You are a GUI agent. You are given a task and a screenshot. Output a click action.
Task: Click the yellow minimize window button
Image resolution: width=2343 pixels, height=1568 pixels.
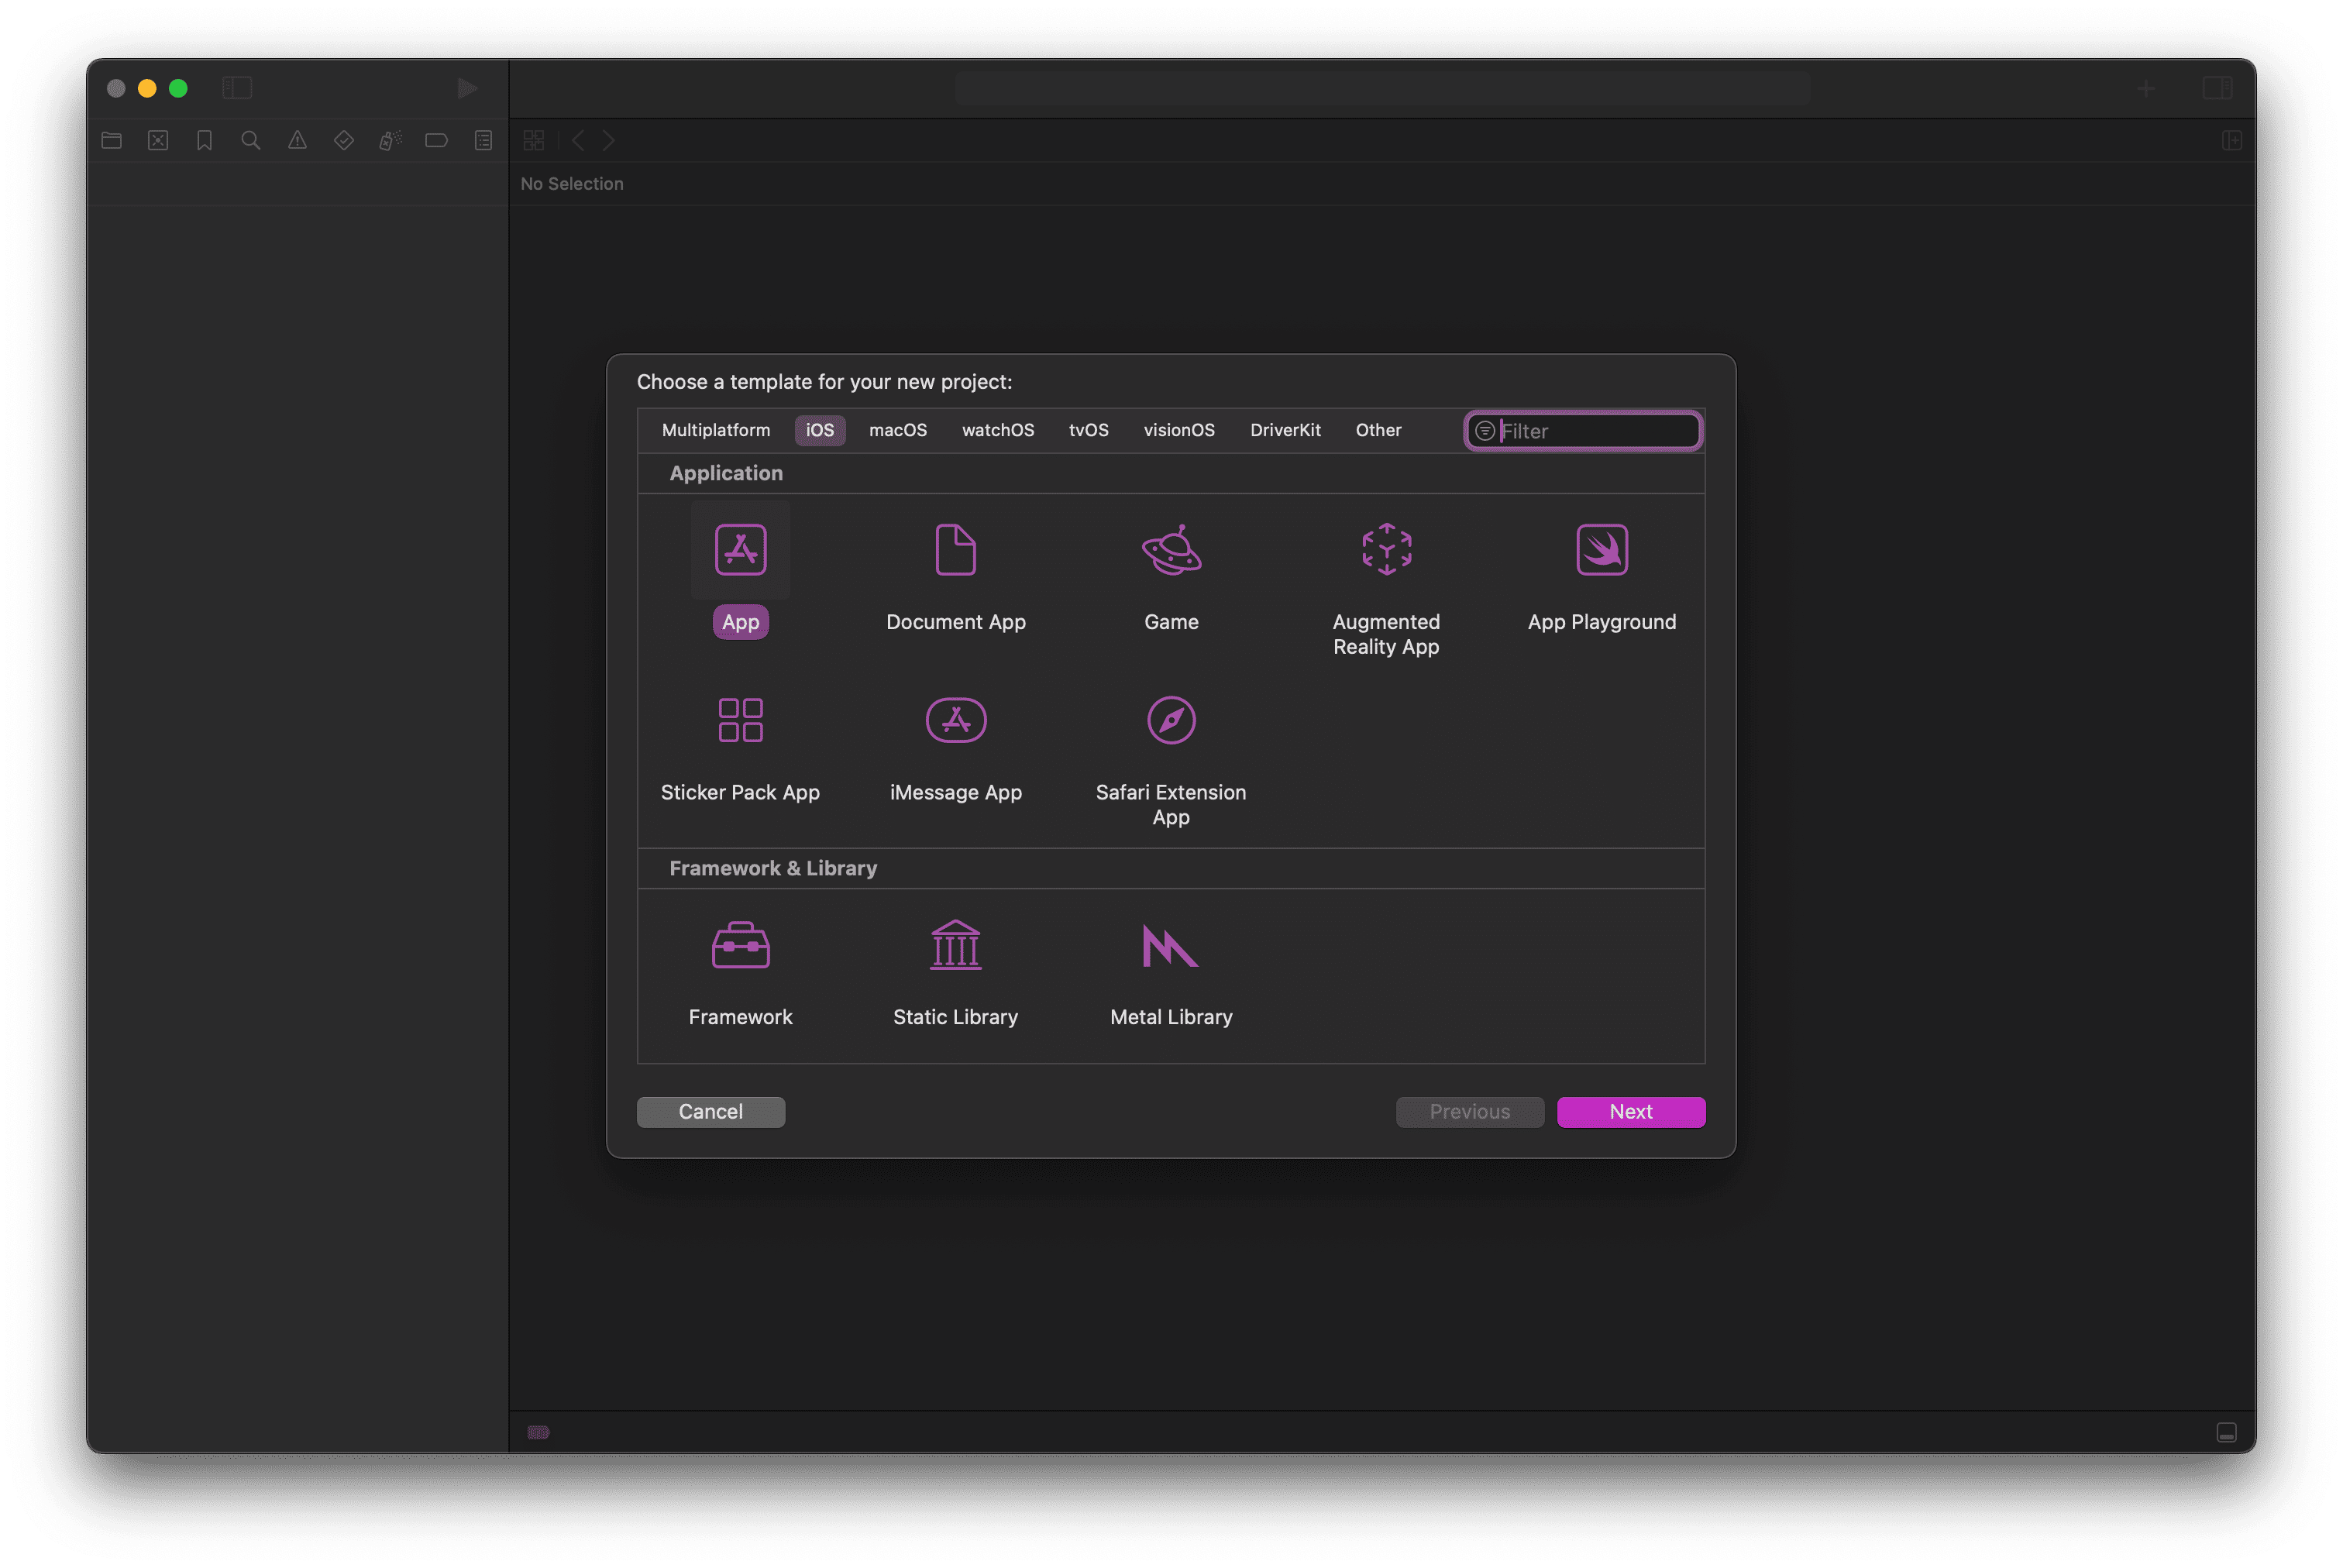pos(147,88)
